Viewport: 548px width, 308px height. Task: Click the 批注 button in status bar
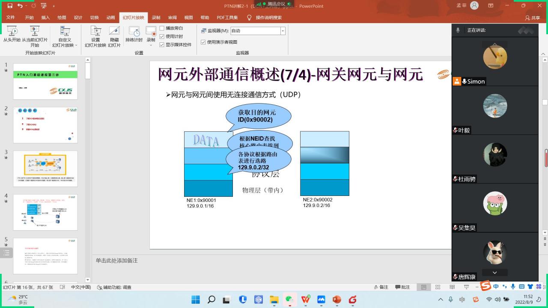tap(402, 287)
